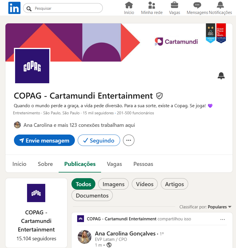The width and height of the screenshot is (236, 248).
Task: Click the 'São Paulo, São Paulo' location text
Action: tap(61, 113)
